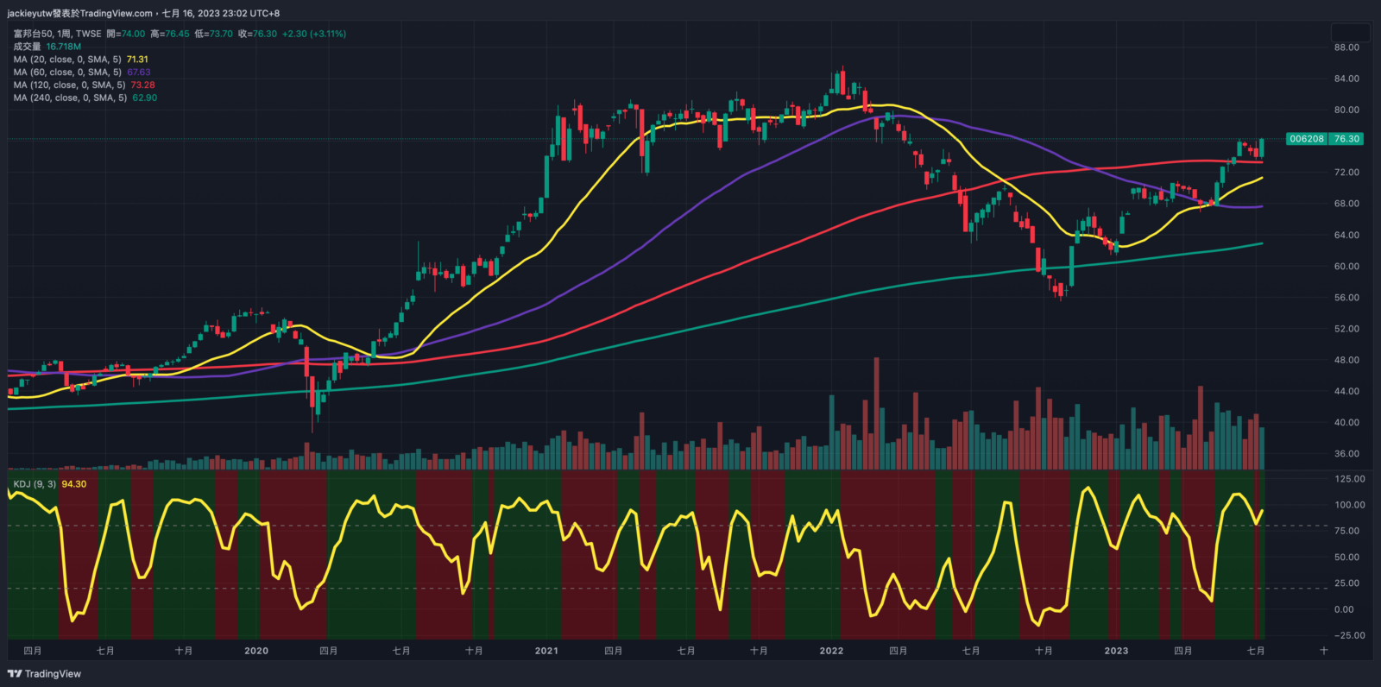Click the 2020 label on time axis

click(256, 651)
